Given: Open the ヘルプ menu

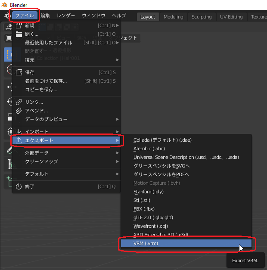Looking at the screenshot, I should click(x=119, y=16).
